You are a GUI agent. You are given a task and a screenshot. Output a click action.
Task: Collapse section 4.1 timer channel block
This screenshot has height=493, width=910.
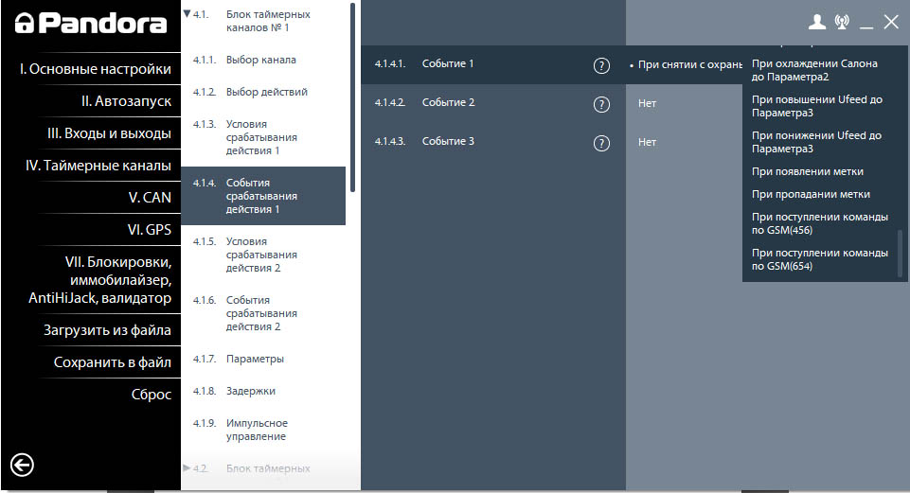pos(187,14)
